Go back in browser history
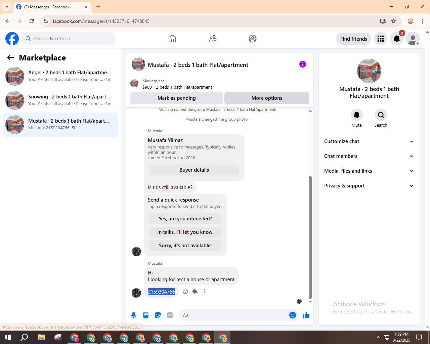 [x=7, y=21]
